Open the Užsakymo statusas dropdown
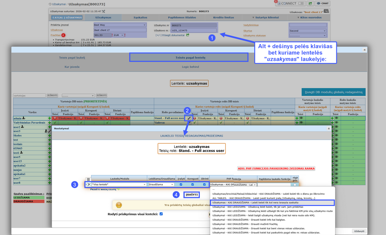 [x=308, y=35]
